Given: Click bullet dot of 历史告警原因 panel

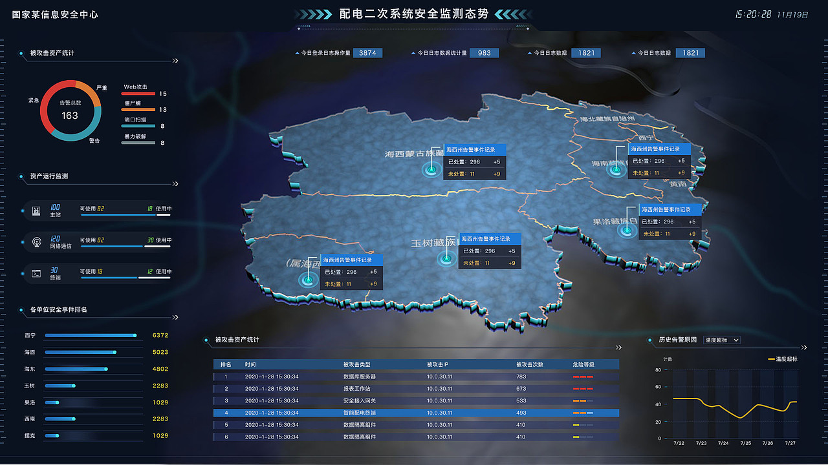Looking at the screenshot, I should (x=650, y=340).
